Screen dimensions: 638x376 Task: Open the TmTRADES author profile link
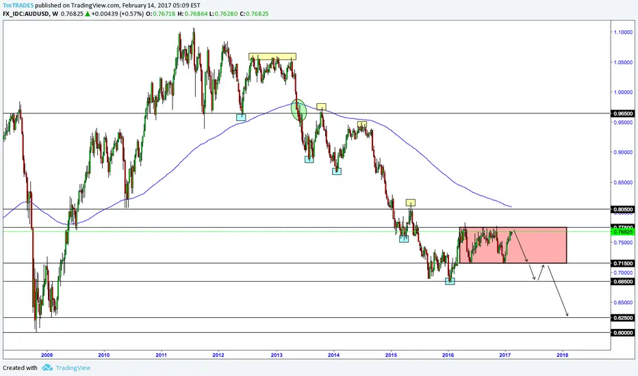(x=18, y=5)
